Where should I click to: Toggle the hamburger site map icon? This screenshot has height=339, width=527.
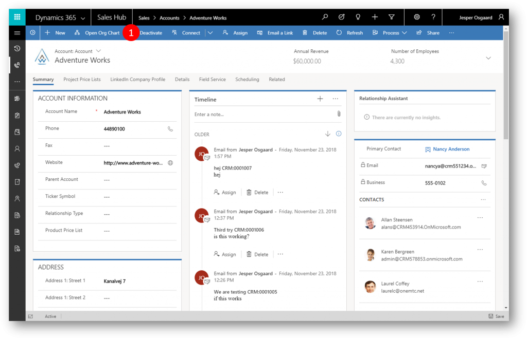click(17, 33)
